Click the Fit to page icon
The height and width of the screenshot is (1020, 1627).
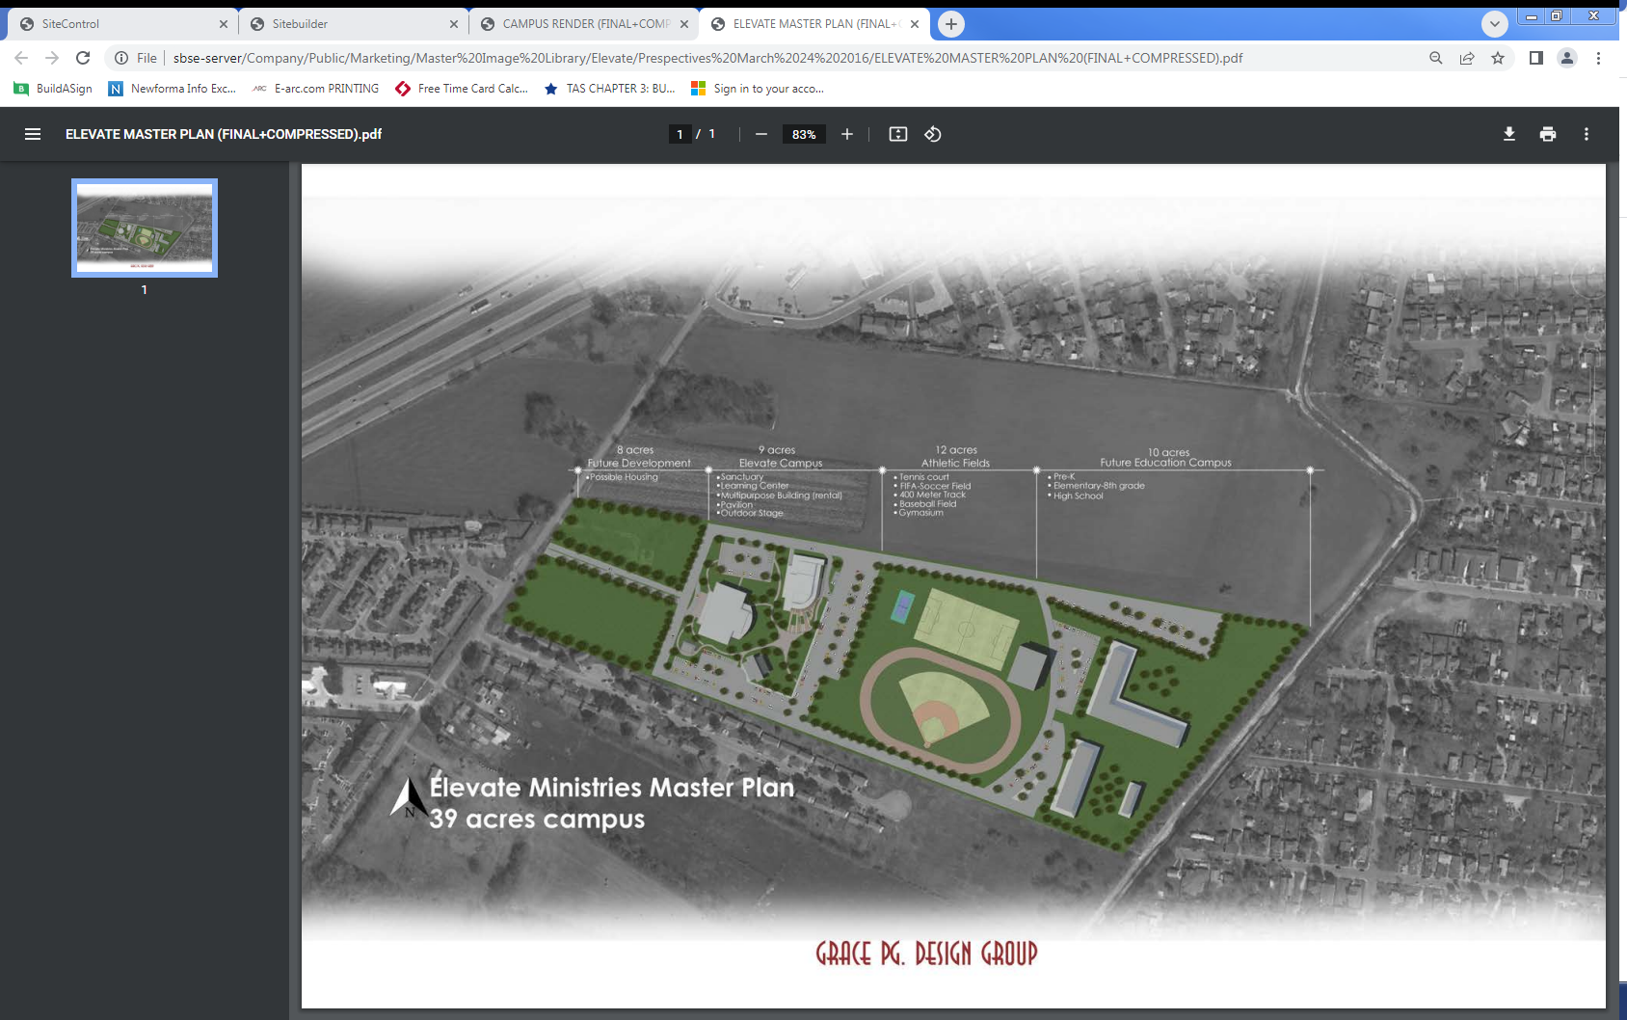pos(898,134)
